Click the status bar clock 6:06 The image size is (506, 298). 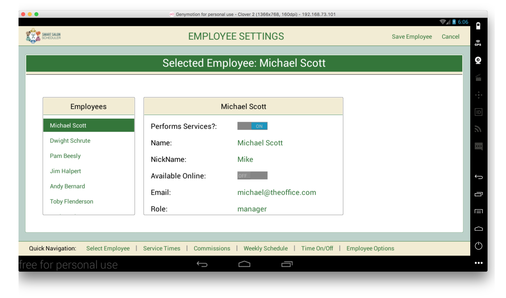click(463, 22)
